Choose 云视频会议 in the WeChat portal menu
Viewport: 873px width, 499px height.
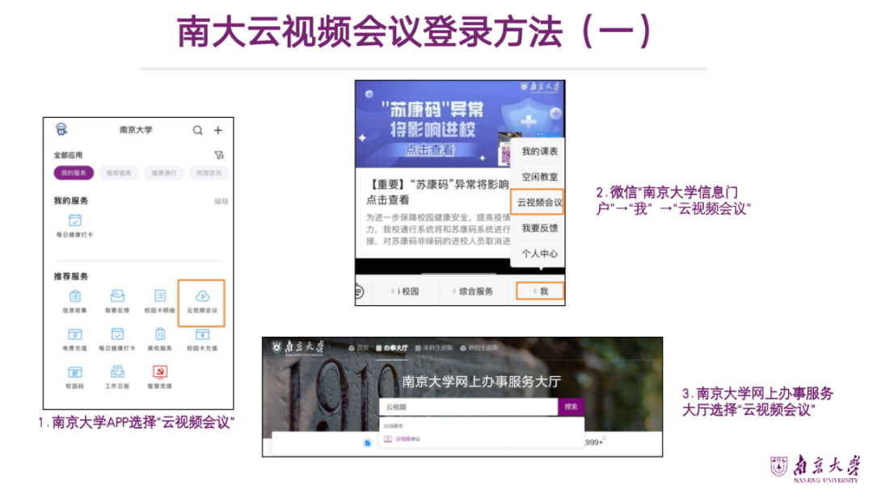[540, 201]
